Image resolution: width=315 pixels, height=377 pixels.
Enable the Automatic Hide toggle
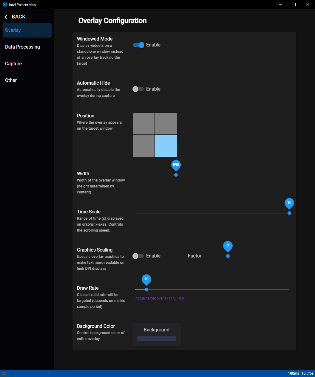138,89
